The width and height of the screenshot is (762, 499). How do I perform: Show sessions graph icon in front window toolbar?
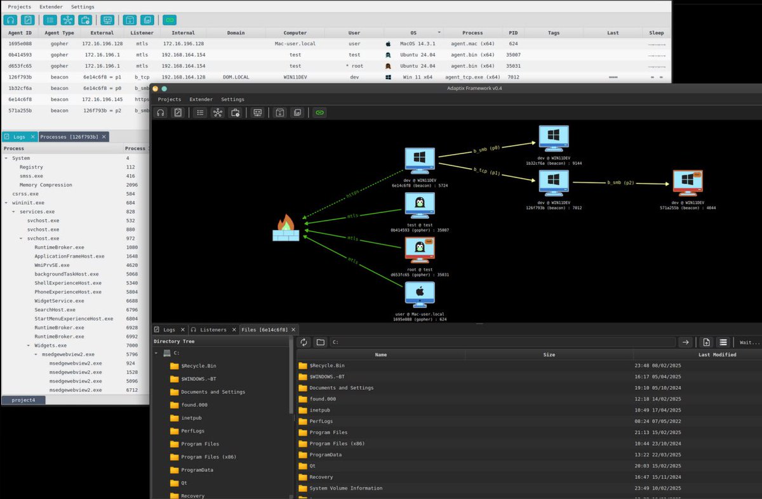click(x=218, y=112)
